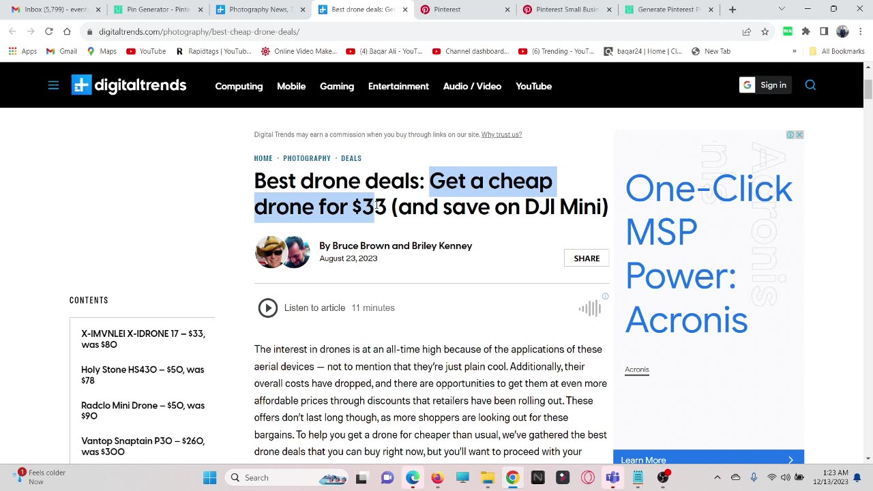Screen dimensions: 873x491
Task: Switch to the Inbox Gmail tab
Action: 51,10
